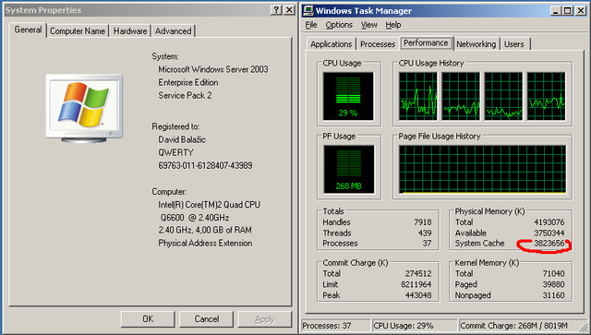591x335 pixels.
Task: Switch to the Processes tab
Action: point(378,44)
